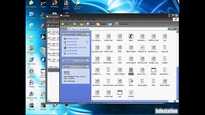Screen dimensions: 205x115
Task: Select the prodigy.wad file
Action: [153, 60]
